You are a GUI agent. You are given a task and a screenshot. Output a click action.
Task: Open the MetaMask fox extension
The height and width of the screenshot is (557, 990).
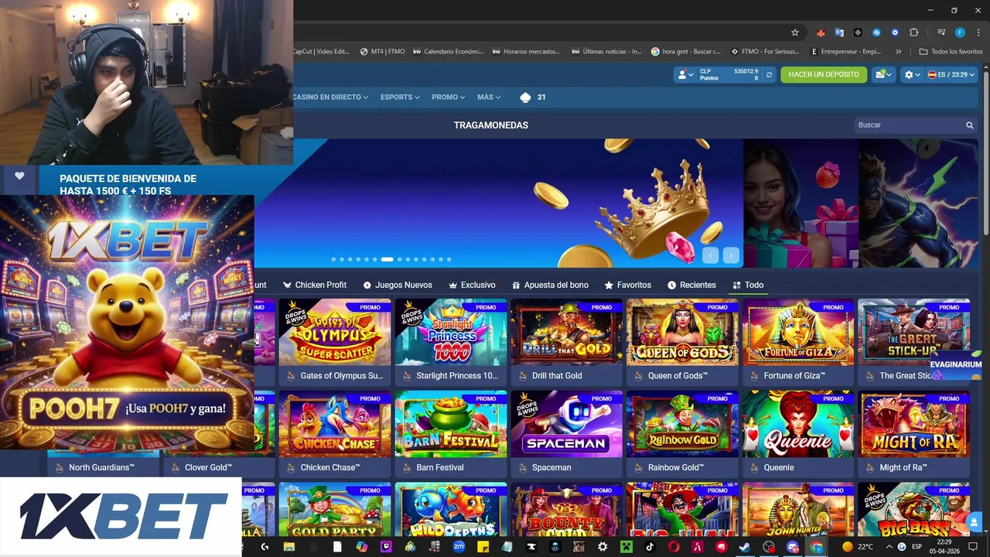click(x=821, y=32)
